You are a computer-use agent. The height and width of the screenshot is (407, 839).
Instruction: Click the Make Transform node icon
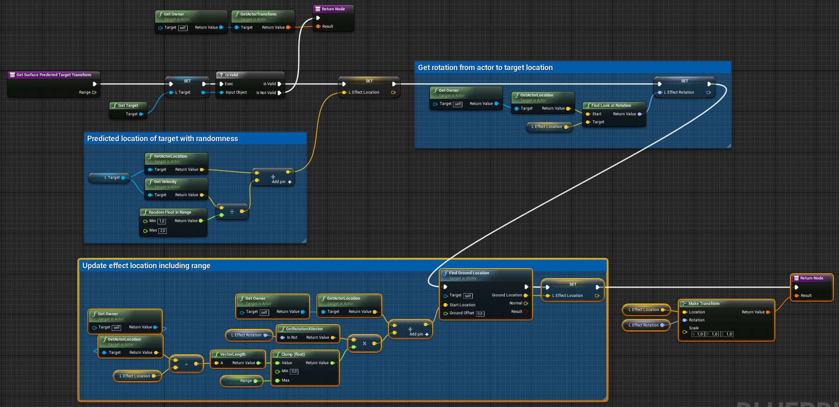[x=684, y=303]
